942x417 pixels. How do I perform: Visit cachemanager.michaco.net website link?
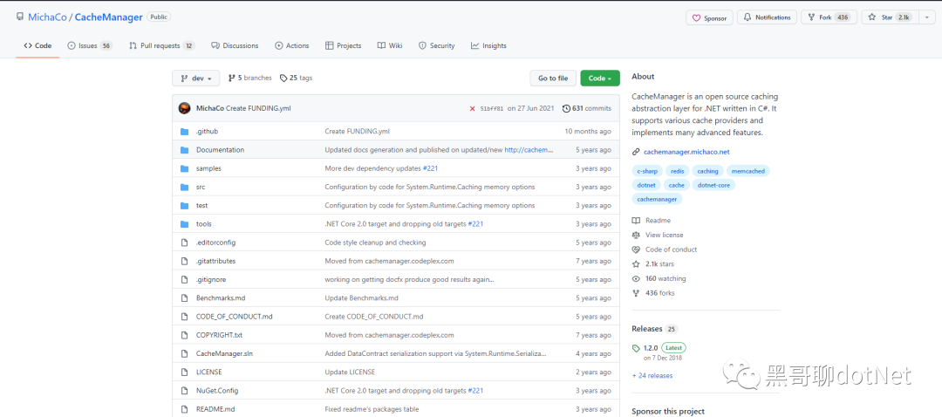686,153
